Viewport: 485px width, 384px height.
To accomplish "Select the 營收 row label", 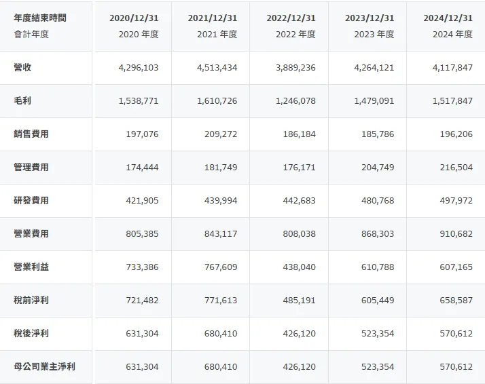I will (22, 68).
